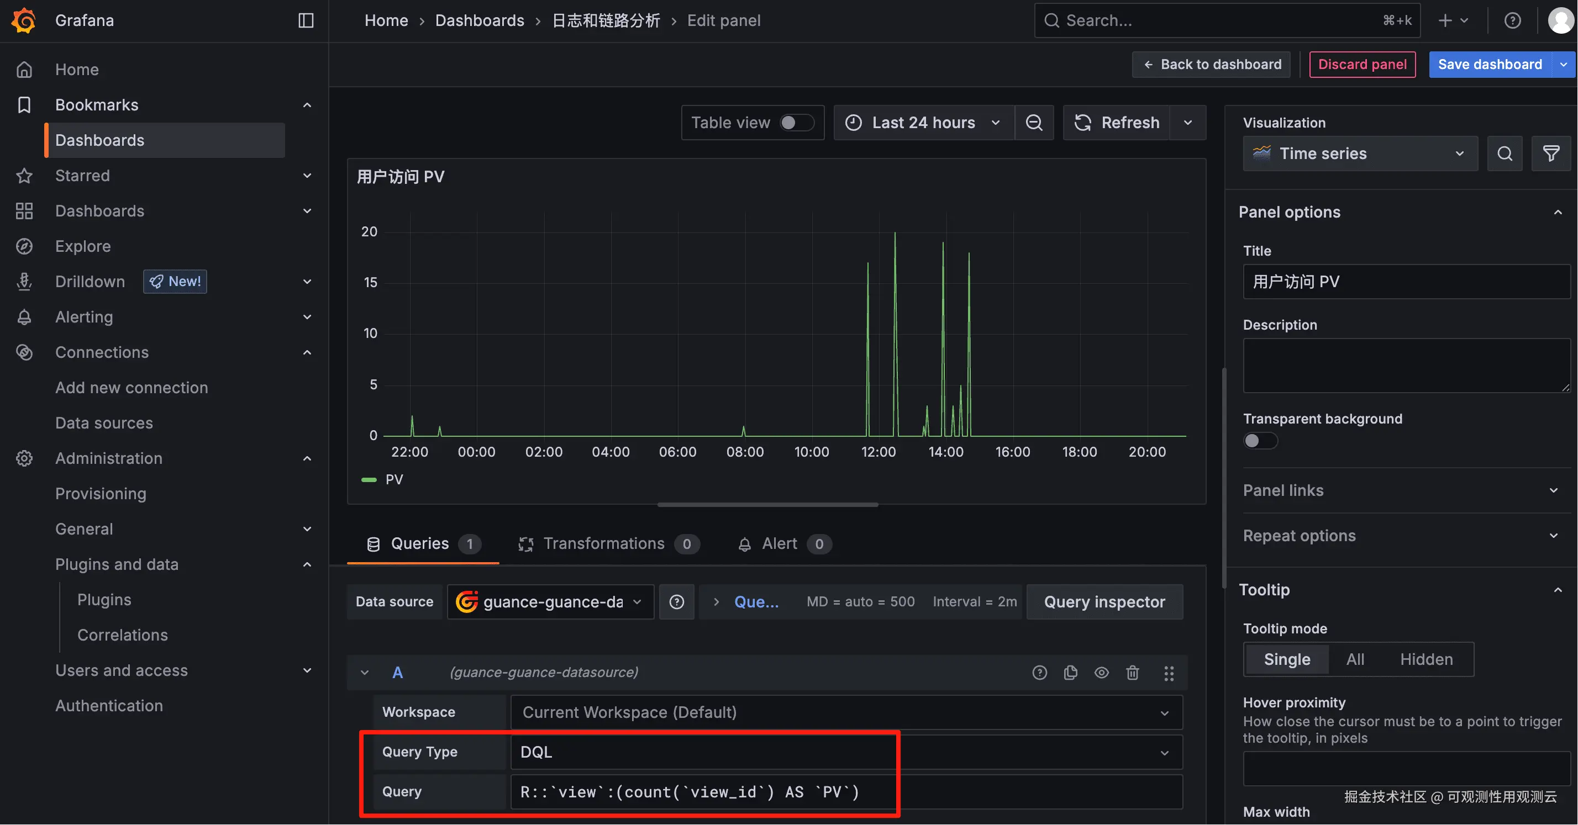Viewport: 1578px width, 825px height.
Task: Toggle the Table view switch
Action: (x=796, y=123)
